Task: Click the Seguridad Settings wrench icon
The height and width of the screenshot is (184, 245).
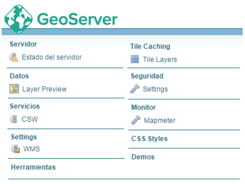Action: tap(135, 89)
